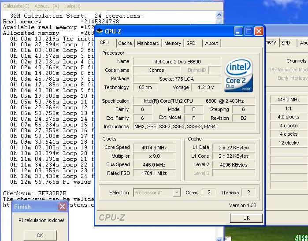Select the SPD tab in front CPU-Z window
Image resolution: width=308 pixels, height=241 pixels.
pyautogui.click(x=191, y=43)
